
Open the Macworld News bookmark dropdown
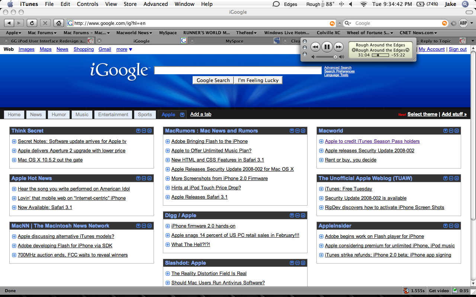(134, 33)
